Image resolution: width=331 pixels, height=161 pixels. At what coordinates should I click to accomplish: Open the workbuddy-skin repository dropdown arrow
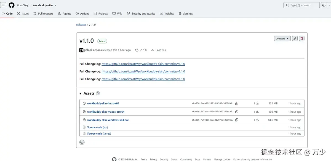pos(55,5)
